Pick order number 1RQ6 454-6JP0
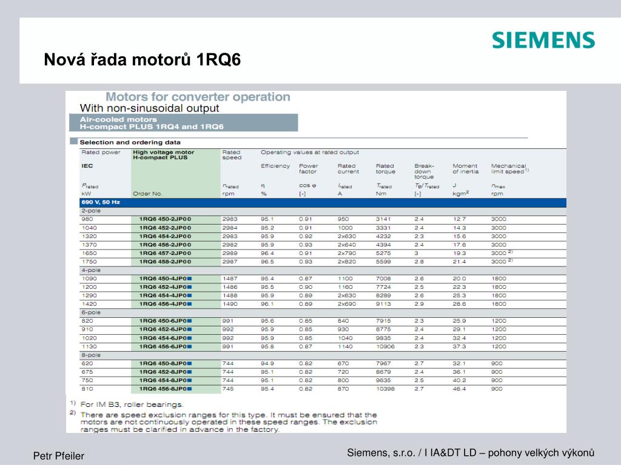 point(166,338)
